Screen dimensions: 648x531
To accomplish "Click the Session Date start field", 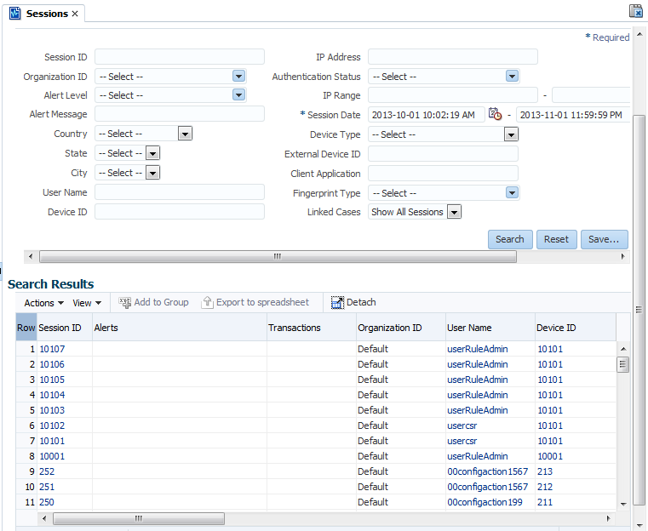I will (427, 114).
